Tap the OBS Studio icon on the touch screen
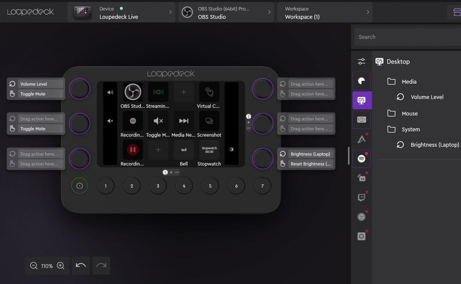461x284 pixels. click(132, 92)
